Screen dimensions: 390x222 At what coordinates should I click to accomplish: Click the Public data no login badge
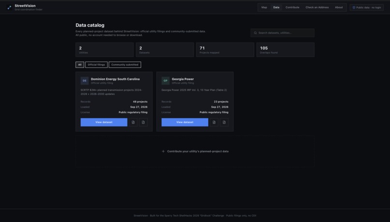click(367, 7)
